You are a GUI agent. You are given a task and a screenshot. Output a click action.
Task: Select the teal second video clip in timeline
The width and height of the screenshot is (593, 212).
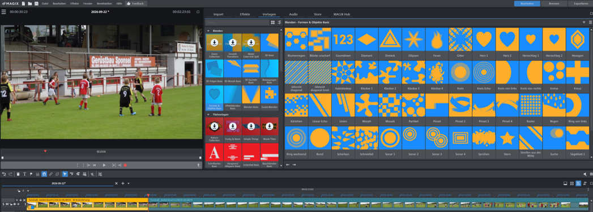(x=368, y=203)
